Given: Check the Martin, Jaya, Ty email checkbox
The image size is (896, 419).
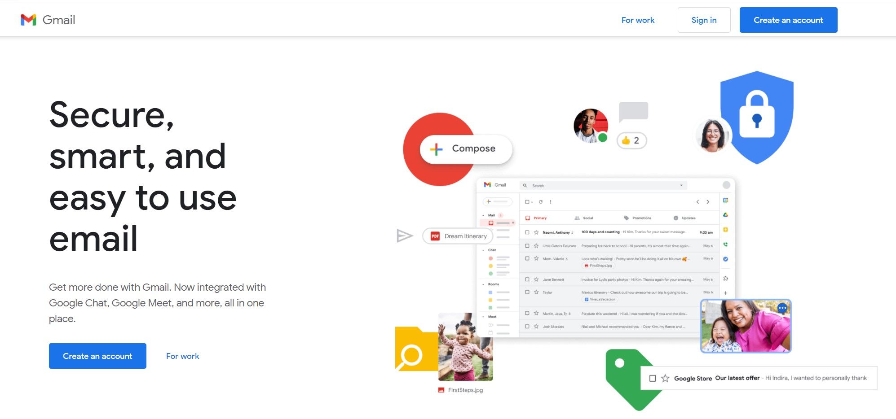Looking at the screenshot, I should tap(527, 313).
